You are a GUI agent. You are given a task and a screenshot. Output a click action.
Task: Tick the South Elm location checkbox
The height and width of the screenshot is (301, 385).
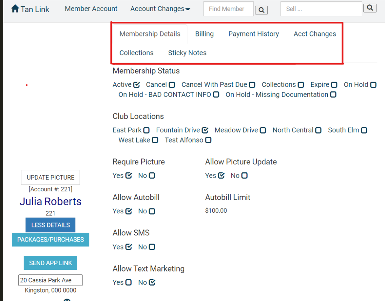364,130
